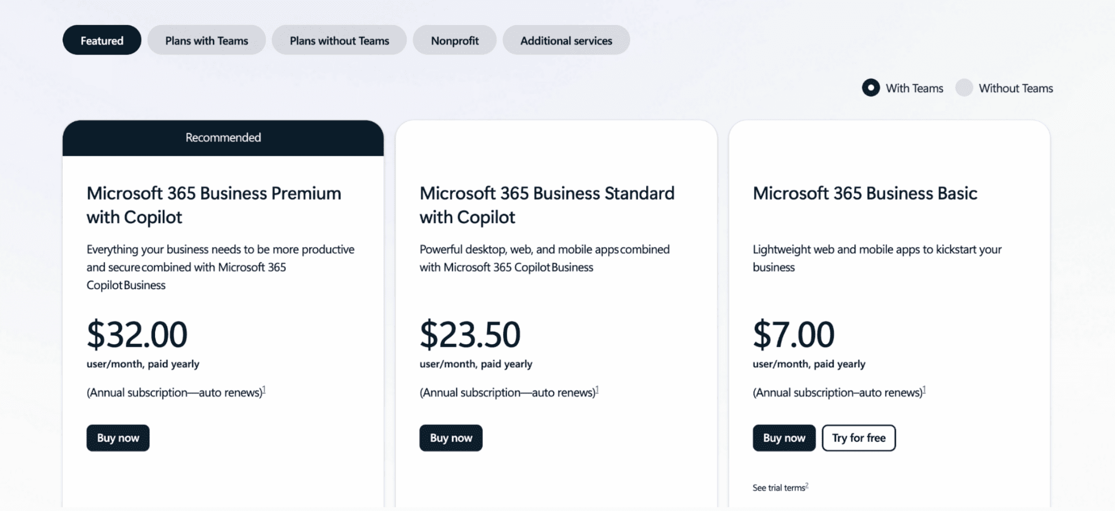
Task: Click the $32.00 price
Action: [x=137, y=334]
